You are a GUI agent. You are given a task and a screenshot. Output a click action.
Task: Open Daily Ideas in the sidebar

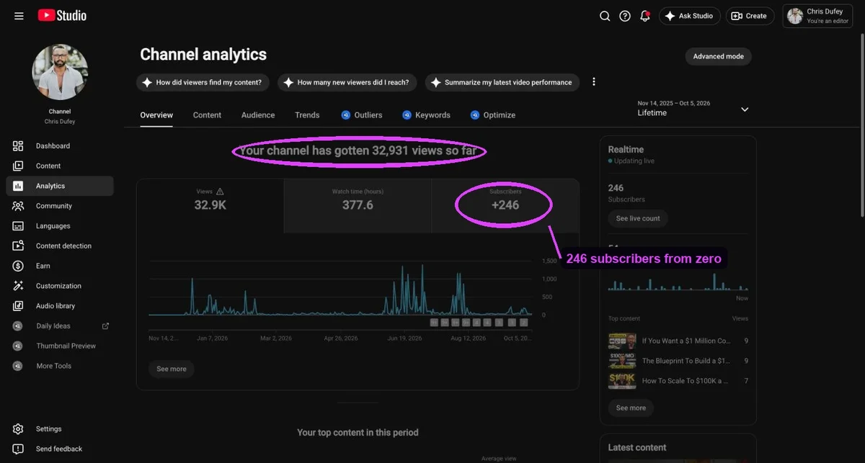point(60,326)
